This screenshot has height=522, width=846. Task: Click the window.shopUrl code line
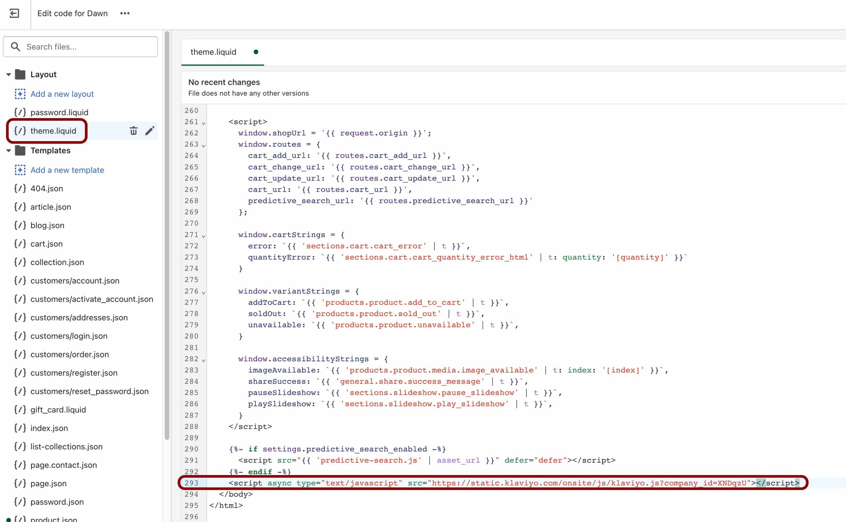pos(335,133)
